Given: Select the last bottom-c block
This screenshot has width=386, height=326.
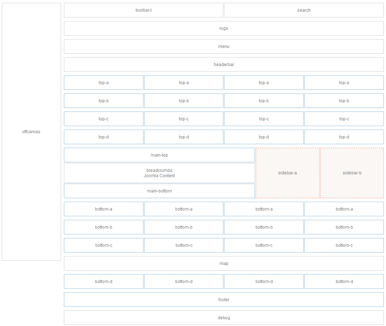Looking at the screenshot, I should 344,245.
